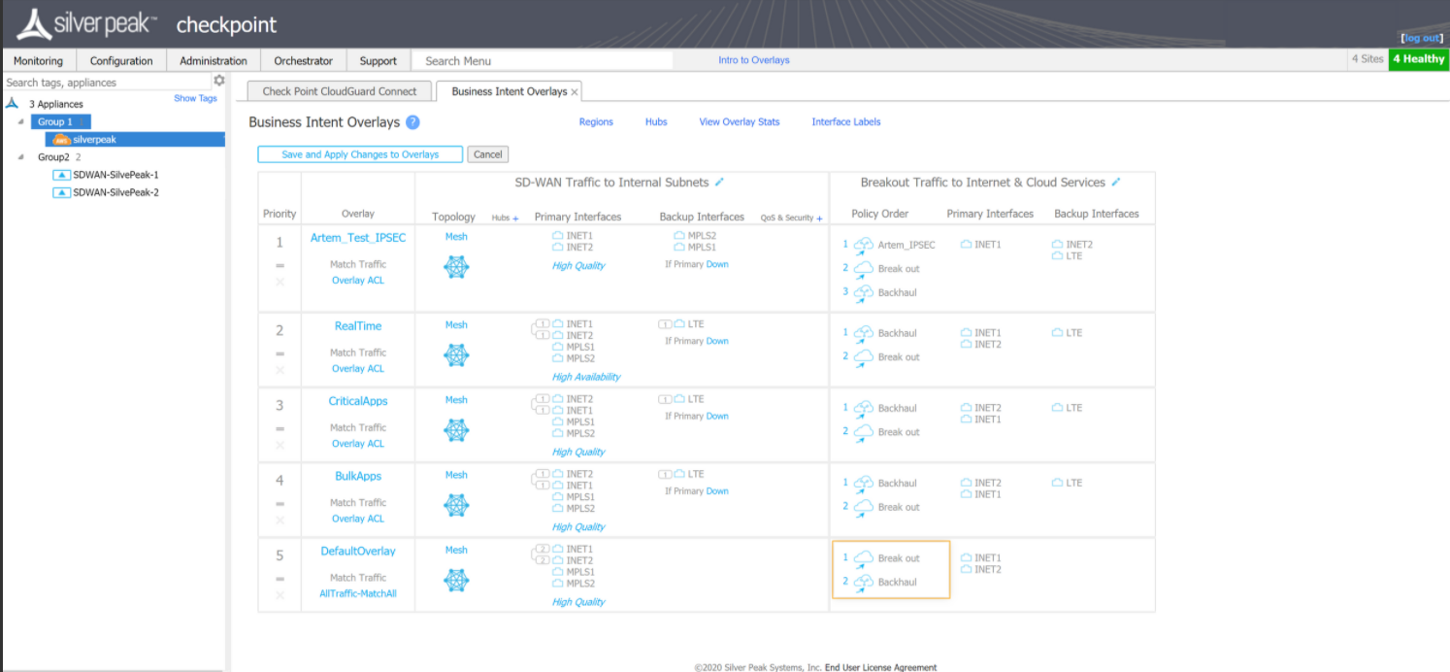
Task: Open Business Intent Overlays help icon
Action: 412,122
